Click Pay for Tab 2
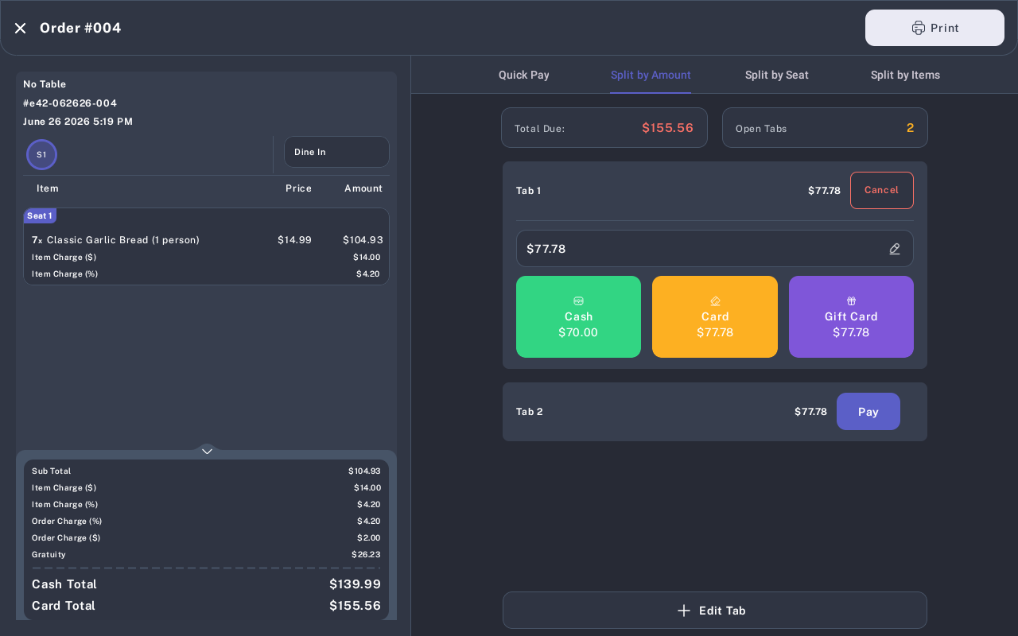Screen dimensions: 1018x636 tap(868, 412)
